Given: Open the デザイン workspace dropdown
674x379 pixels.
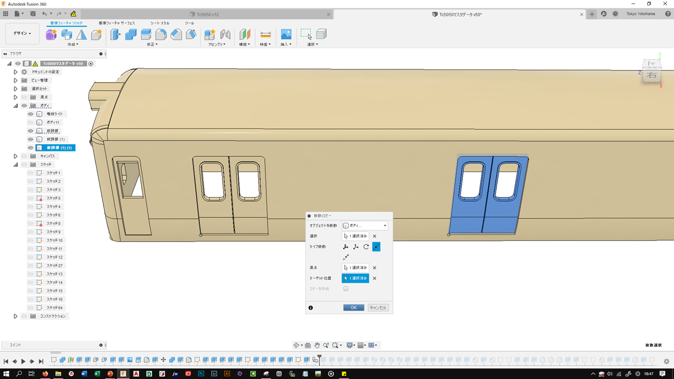Looking at the screenshot, I should (x=22, y=33).
